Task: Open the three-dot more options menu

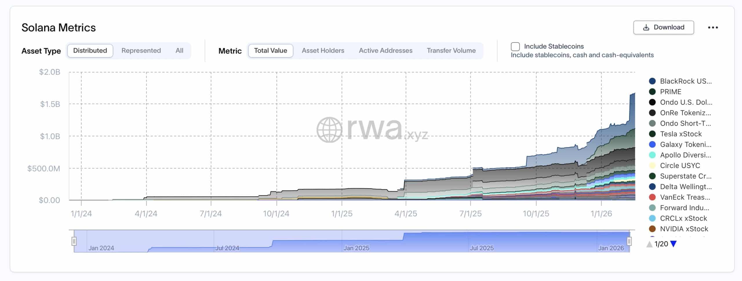Action: (713, 27)
